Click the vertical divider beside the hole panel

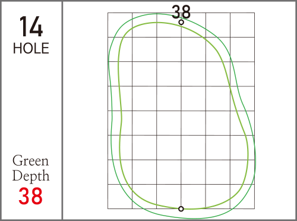tap(62, 110)
